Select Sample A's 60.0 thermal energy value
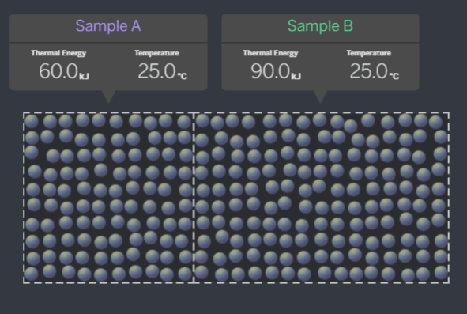The width and height of the screenshot is (467, 314). 58,71
